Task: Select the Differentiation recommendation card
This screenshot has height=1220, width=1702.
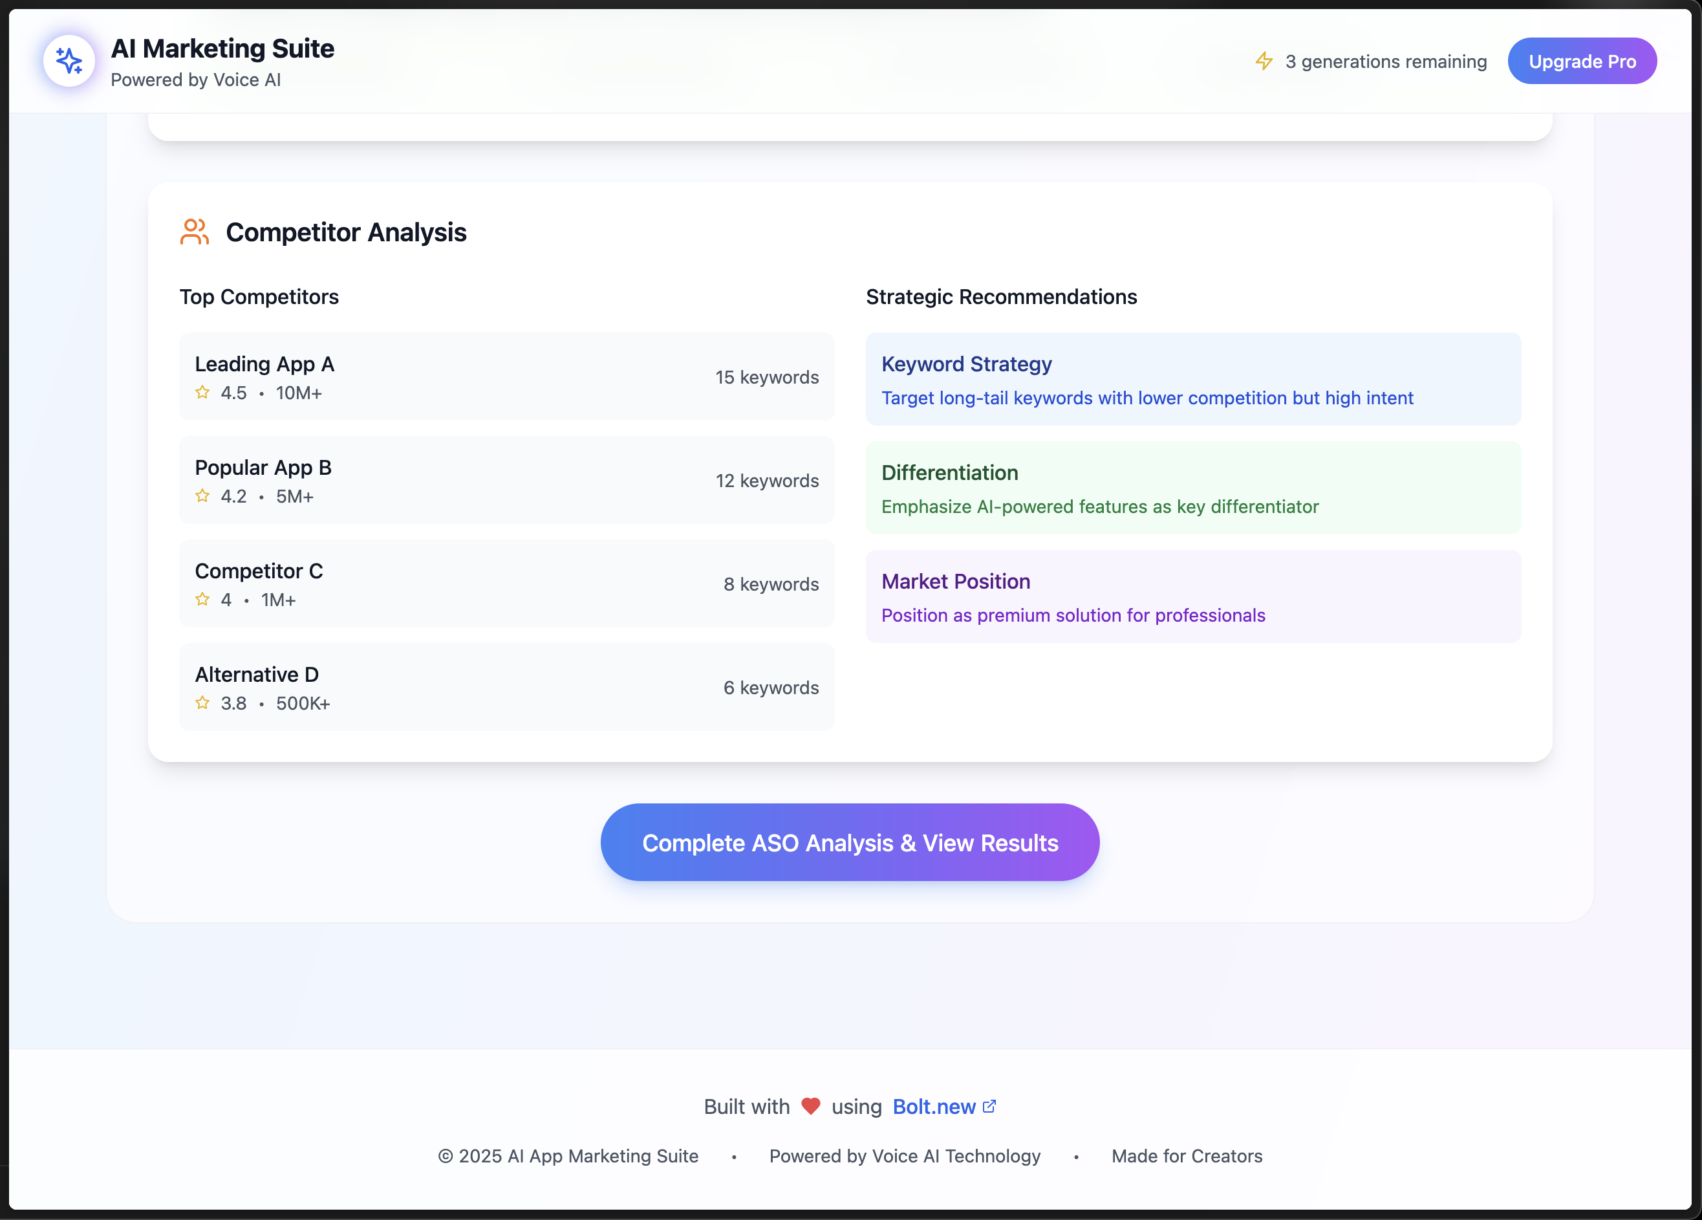Action: 1193,488
